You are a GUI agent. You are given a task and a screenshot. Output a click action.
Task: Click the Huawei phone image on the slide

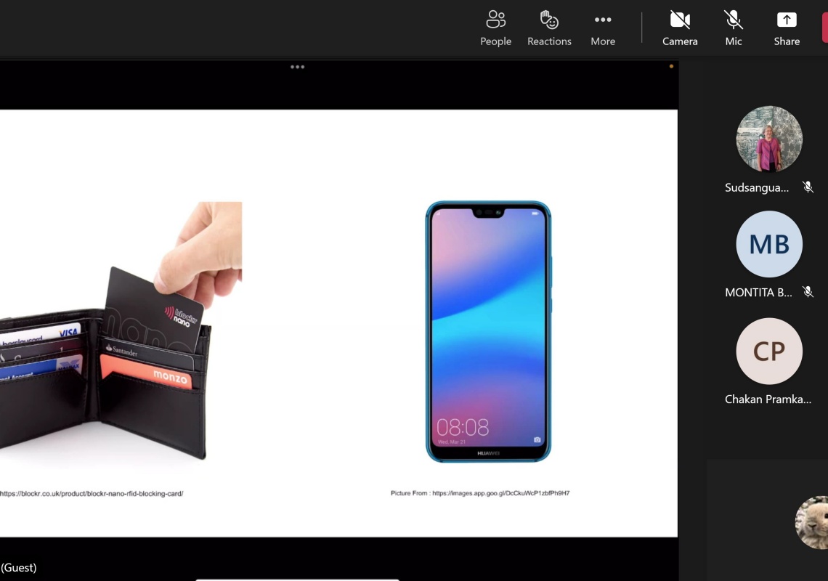488,331
